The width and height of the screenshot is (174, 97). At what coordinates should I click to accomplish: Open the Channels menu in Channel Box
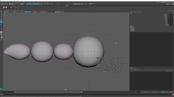(132, 12)
